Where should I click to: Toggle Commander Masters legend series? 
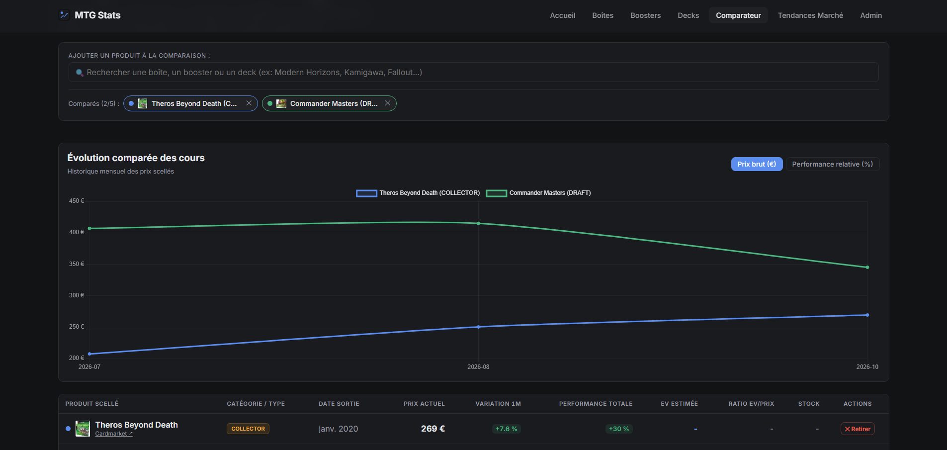point(538,193)
